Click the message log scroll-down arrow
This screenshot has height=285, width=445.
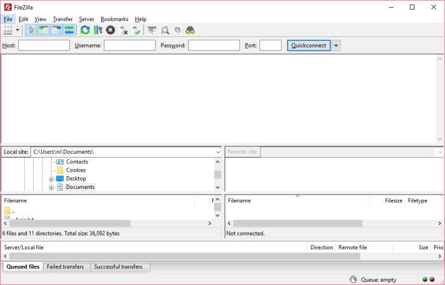tap(440, 139)
